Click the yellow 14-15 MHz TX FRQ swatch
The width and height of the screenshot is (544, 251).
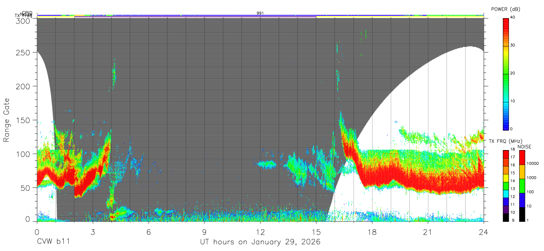pyautogui.click(x=506, y=178)
